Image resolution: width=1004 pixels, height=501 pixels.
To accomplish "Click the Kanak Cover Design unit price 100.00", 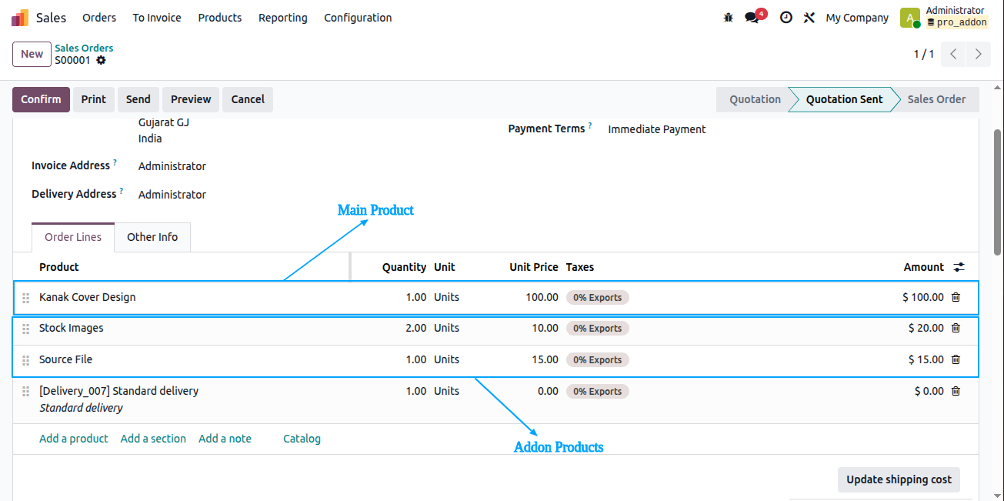I will [542, 297].
